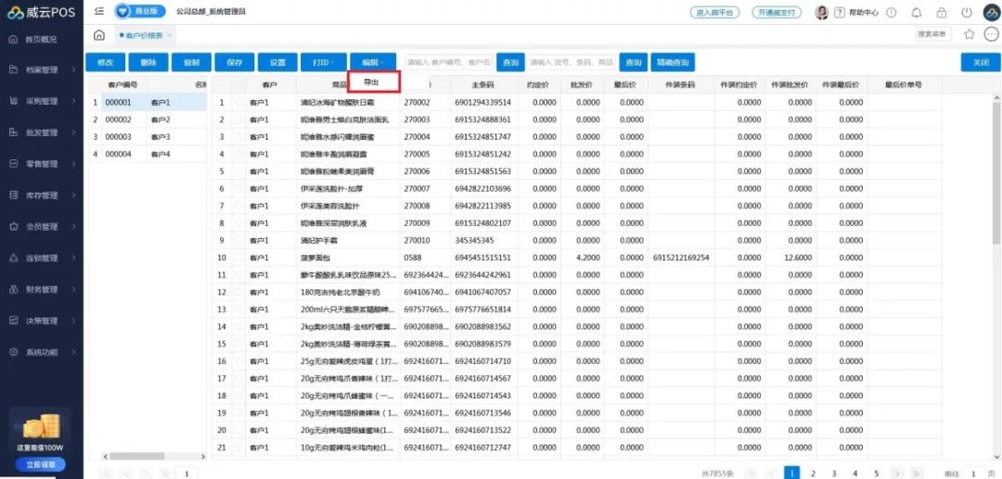This screenshot has height=479, width=1002.
Task: Expand the 批发管理 sidebar menu
Action: click(42, 132)
